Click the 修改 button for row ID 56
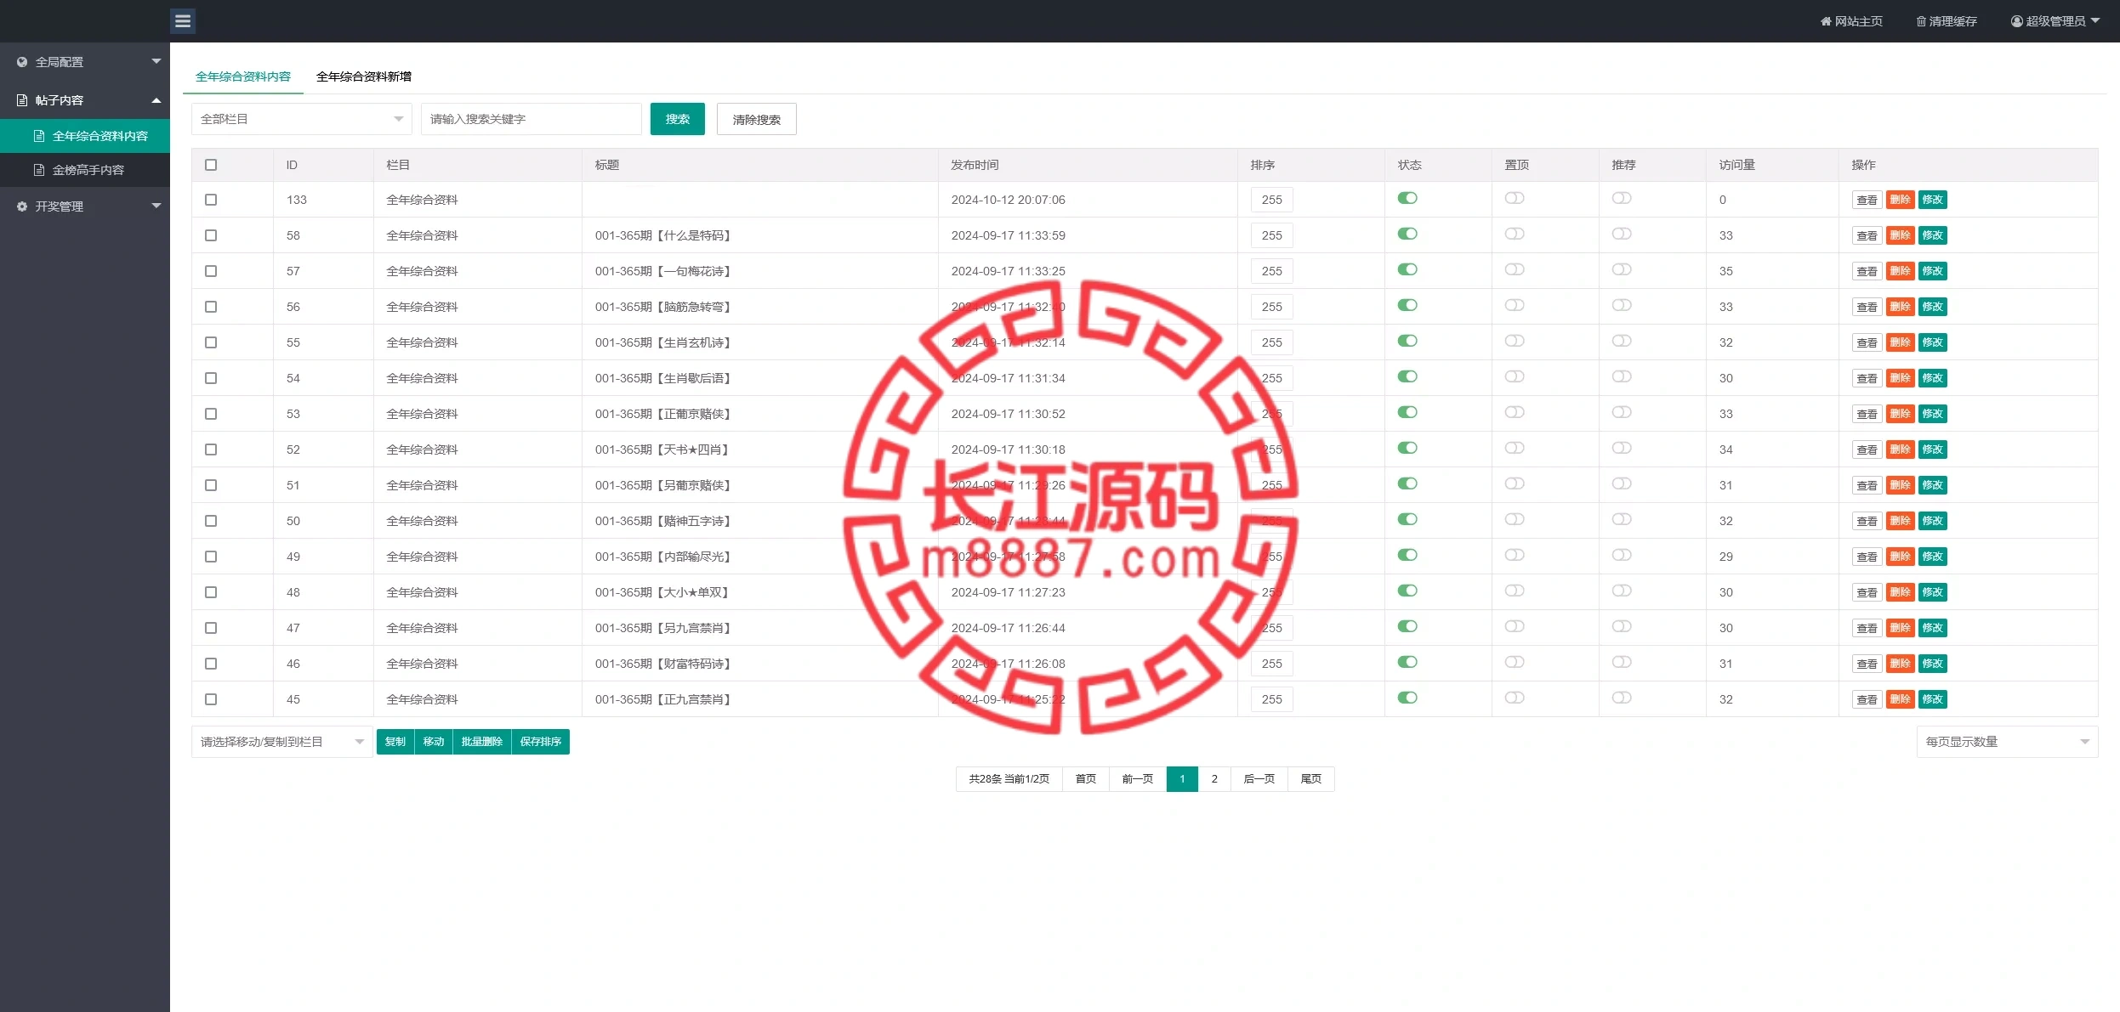The width and height of the screenshot is (2120, 1012). [1933, 307]
